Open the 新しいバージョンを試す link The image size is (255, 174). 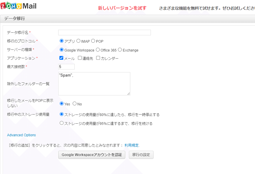(x=122, y=8)
